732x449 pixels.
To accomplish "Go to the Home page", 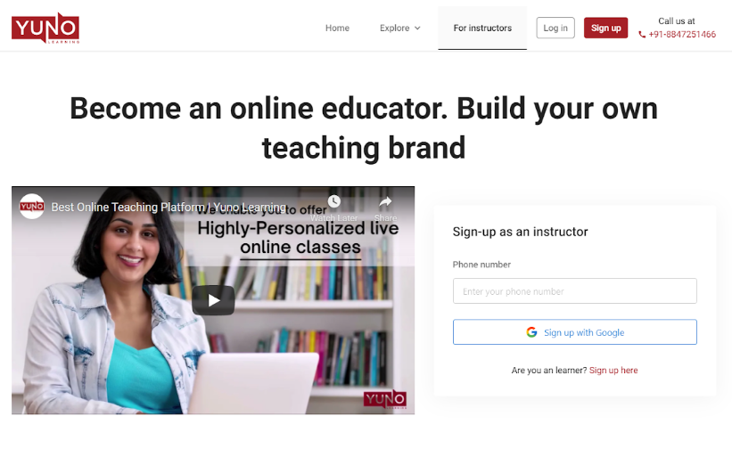I will tap(337, 28).
